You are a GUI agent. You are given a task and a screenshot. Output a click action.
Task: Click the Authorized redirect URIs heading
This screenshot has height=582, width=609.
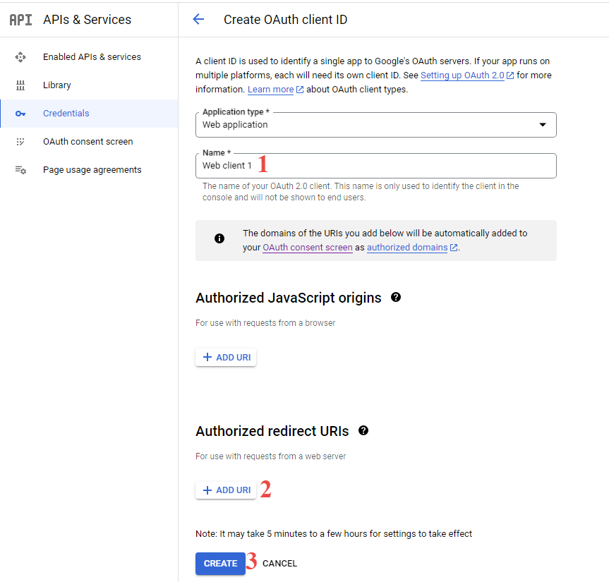272,431
